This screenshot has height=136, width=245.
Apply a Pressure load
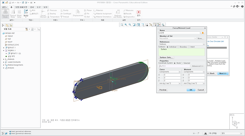[52, 10]
